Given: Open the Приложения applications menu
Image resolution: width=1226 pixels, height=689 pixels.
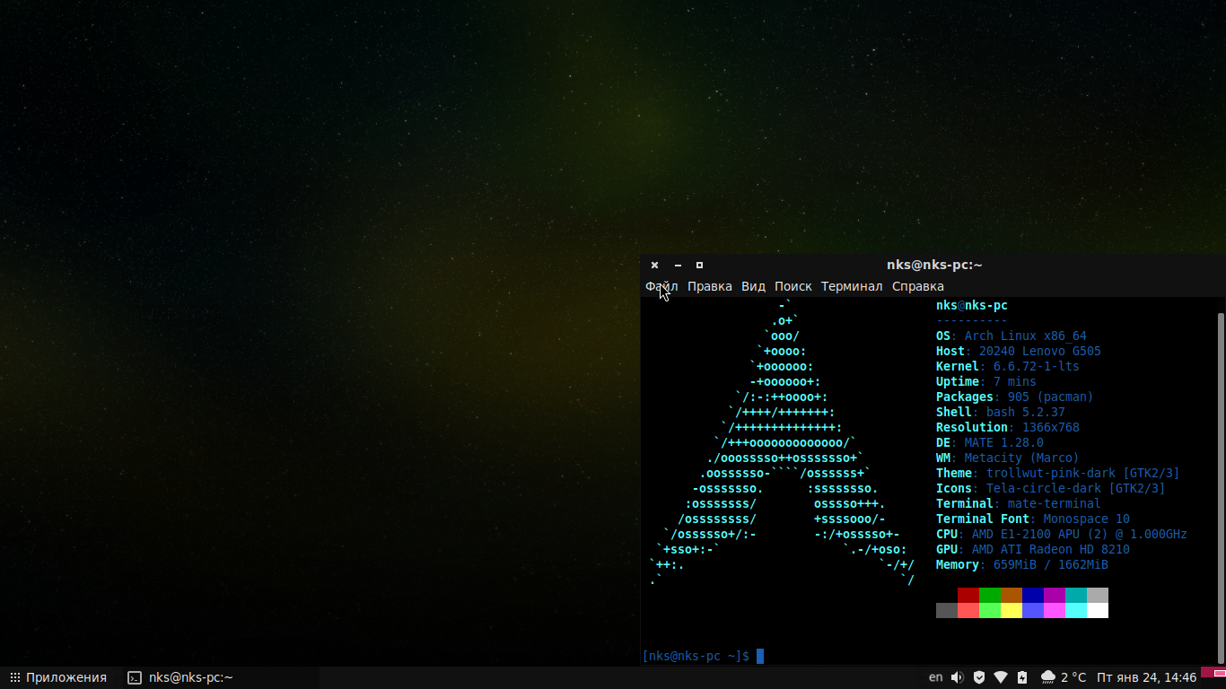Looking at the screenshot, I should [58, 677].
